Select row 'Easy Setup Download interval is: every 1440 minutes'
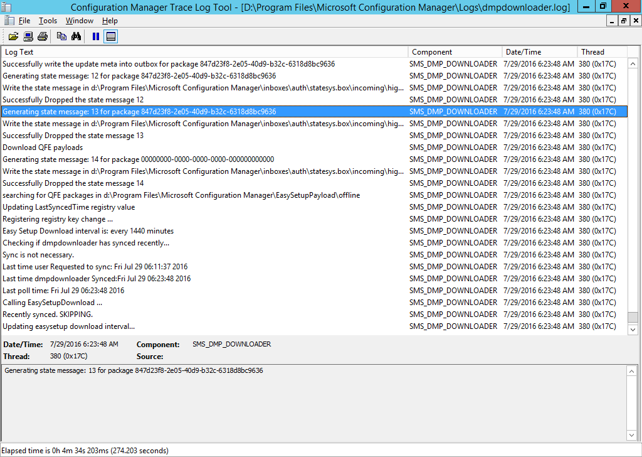 coord(314,231)
